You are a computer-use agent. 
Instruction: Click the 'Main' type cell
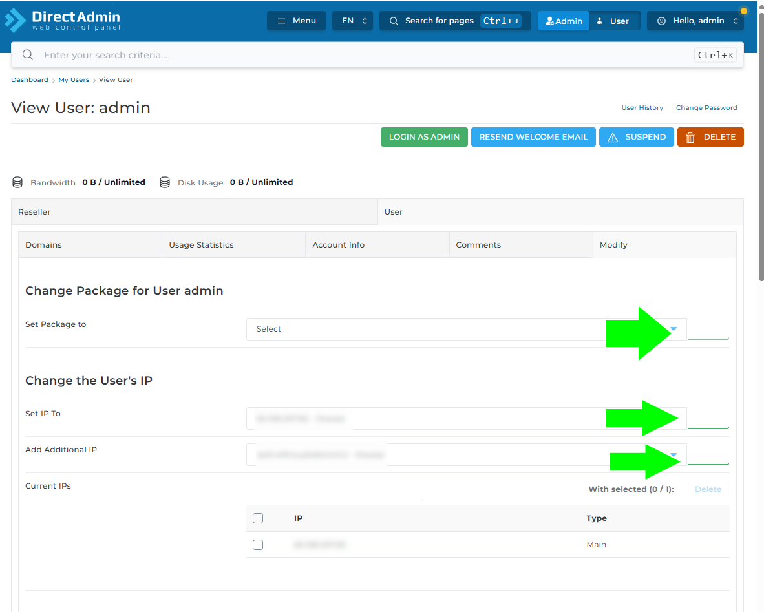[597, 545]
